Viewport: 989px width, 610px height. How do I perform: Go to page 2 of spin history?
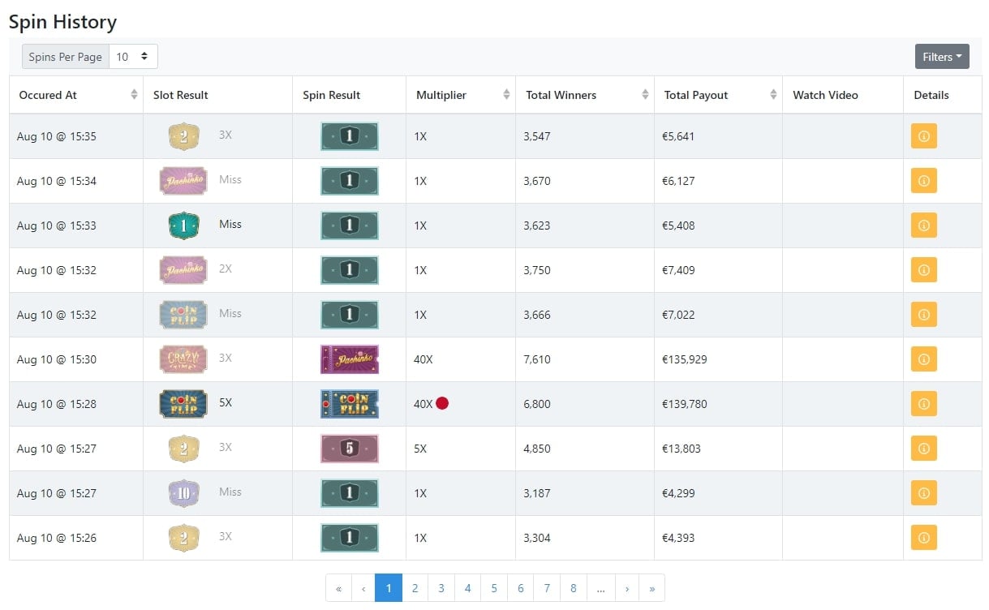pyautogui.click(x=415, y=588)
